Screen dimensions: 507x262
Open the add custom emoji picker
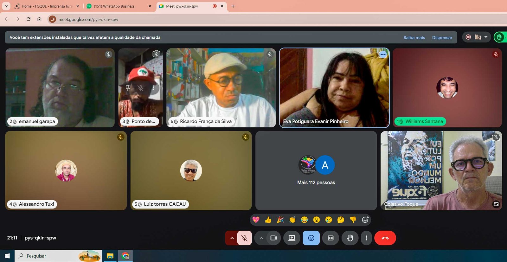[x=365, y=220]
